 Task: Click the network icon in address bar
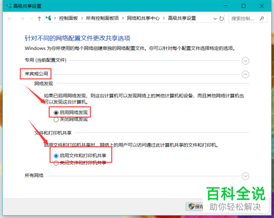click(x=48, y=18)
